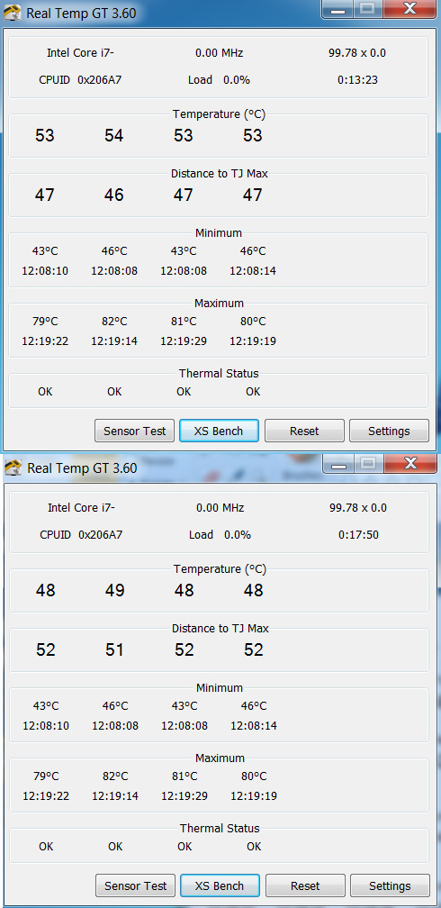The width and height of the screenshot is (441, 908).
Task: Click the uptime value 0:17:50
Action: 359,535
